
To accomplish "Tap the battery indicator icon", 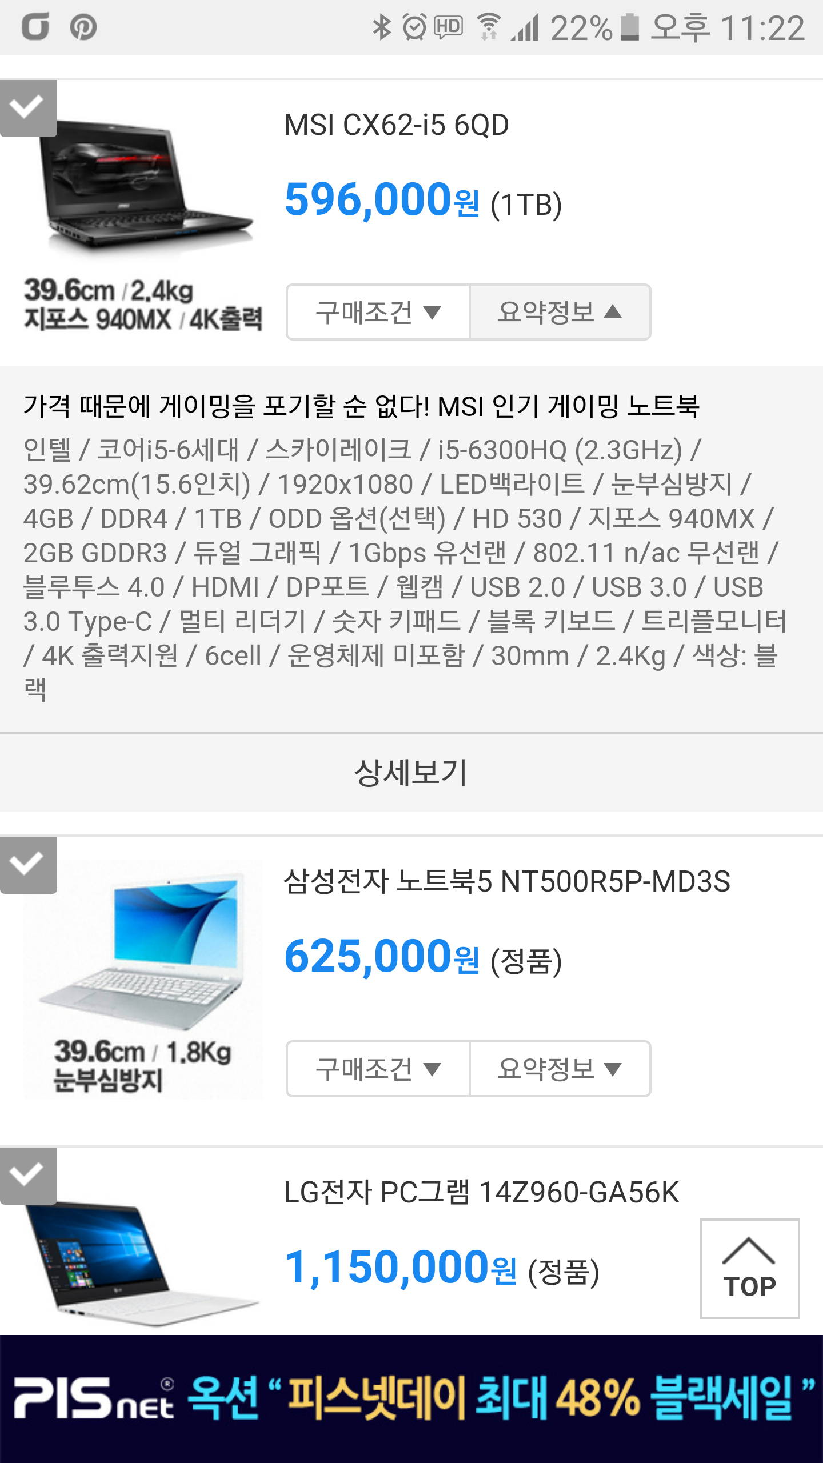I will 629,27.
